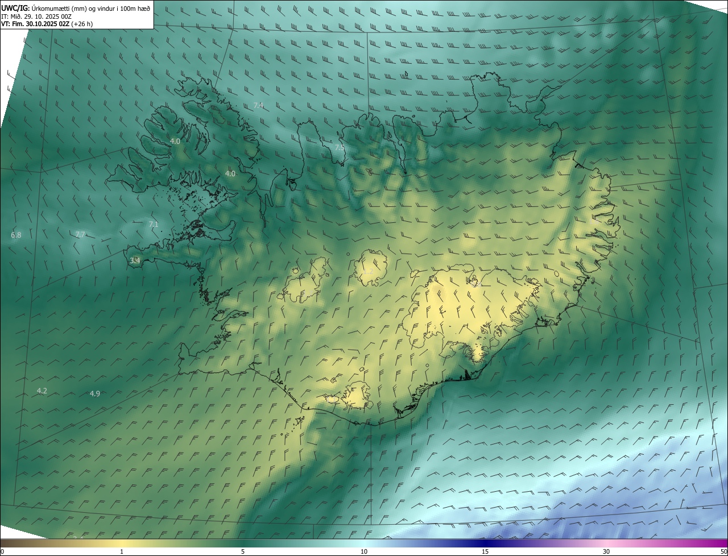Click the '1' tick on the colour scale

[x=122, y=551]
